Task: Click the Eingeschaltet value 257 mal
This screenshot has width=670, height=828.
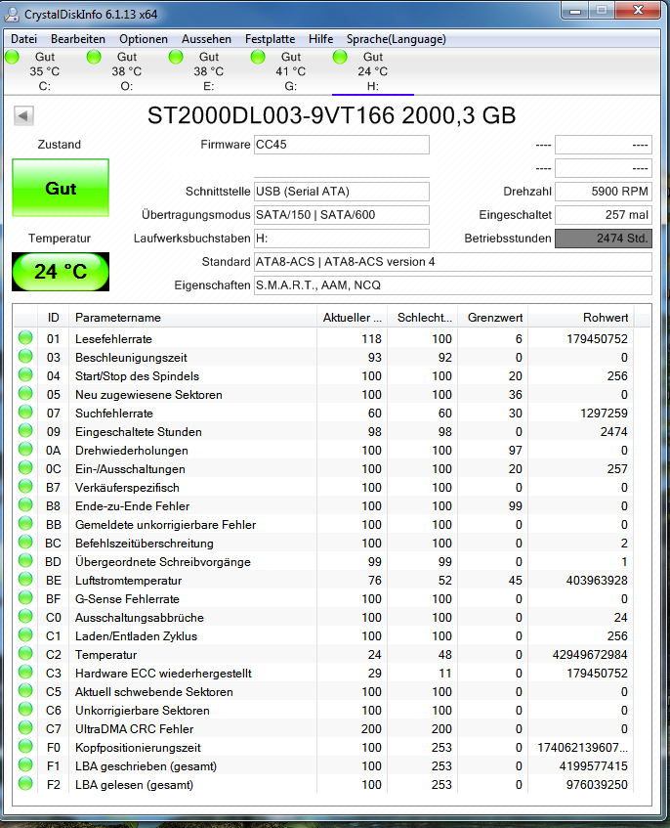Action: [604, 215]
